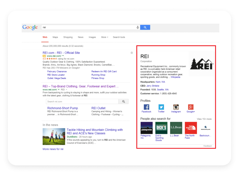
Task: Switch to the Shopping tab
Action: pos(68,37)
